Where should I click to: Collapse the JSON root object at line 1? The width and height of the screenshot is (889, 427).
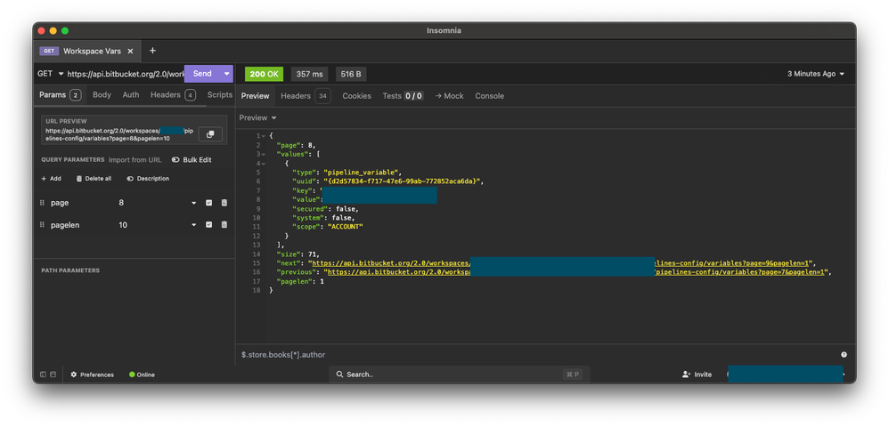point(264,136)
